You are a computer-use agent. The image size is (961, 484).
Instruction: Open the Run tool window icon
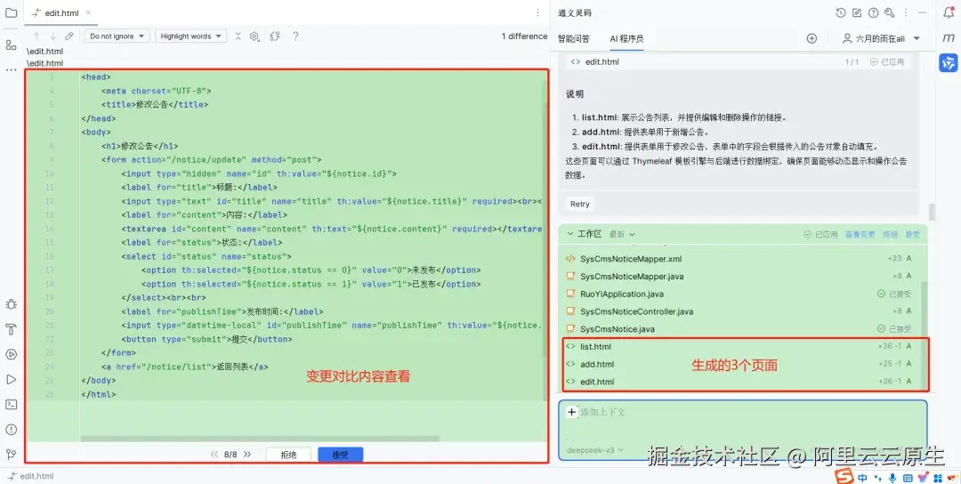(x=11, y=379)
